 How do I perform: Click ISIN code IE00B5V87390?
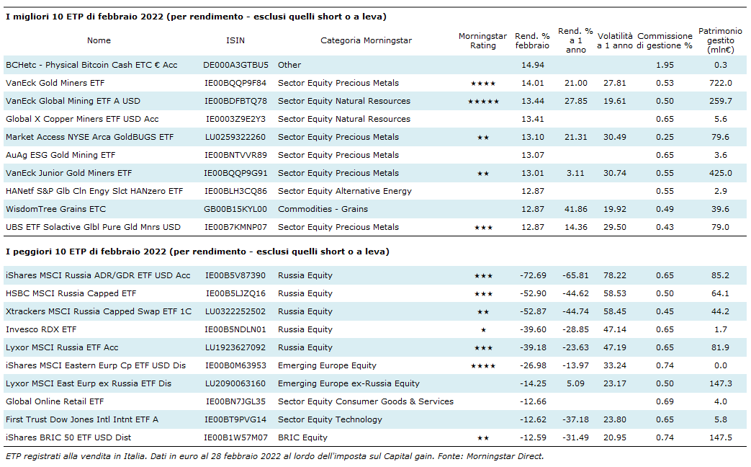(x=235, y=275)
